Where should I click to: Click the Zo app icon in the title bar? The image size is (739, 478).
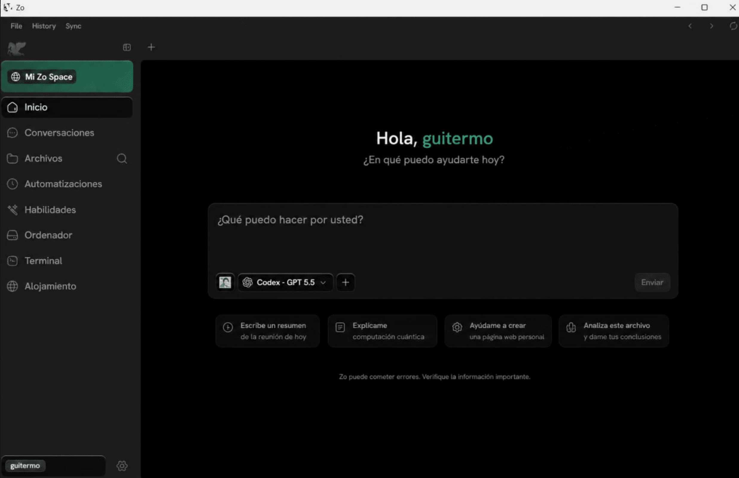click(x=8, y=7)
